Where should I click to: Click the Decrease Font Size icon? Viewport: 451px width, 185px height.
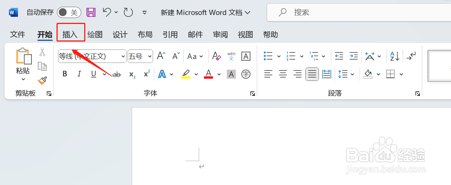pos(176,56)
